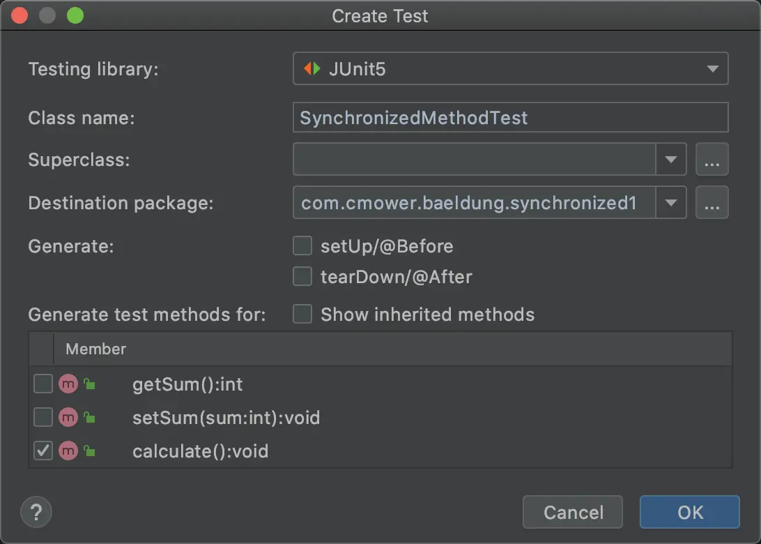Click the method icon beside setSum
761x544 pixels.
point(68,418)
